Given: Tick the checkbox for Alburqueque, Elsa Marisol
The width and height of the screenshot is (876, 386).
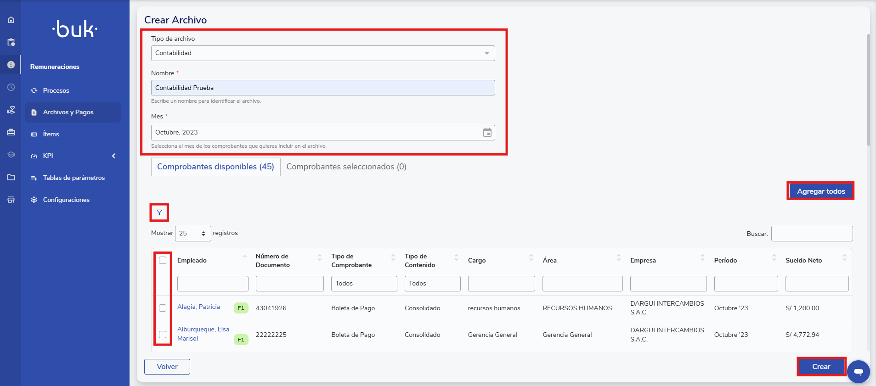Looking at the screenshot, I should pyautogui.click(x=163, y=335).
